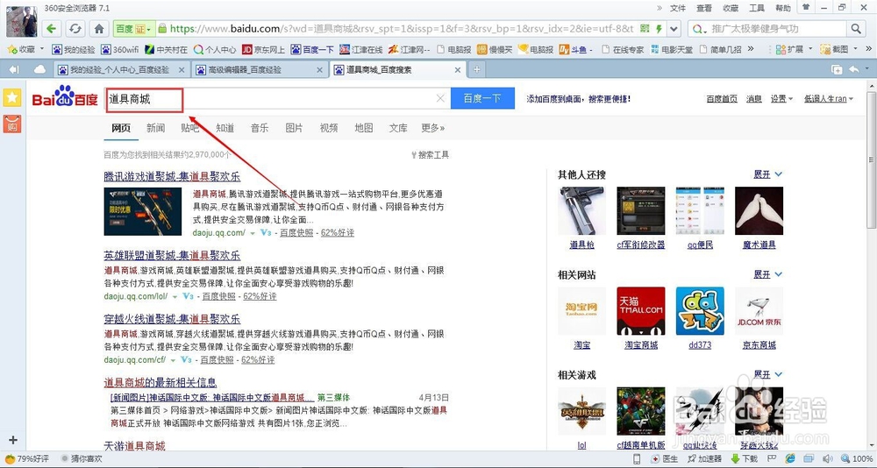877x468 pixels.
Task: Open the 低调人生ran account dropdown
Action: 829,98
